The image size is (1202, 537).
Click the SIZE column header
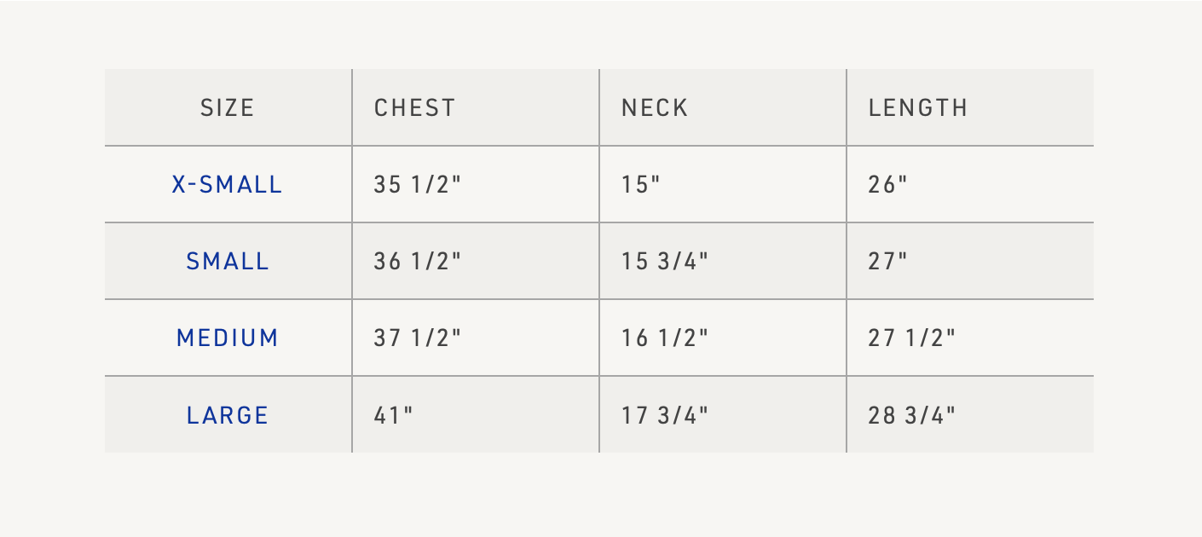[x=228, y=108]
